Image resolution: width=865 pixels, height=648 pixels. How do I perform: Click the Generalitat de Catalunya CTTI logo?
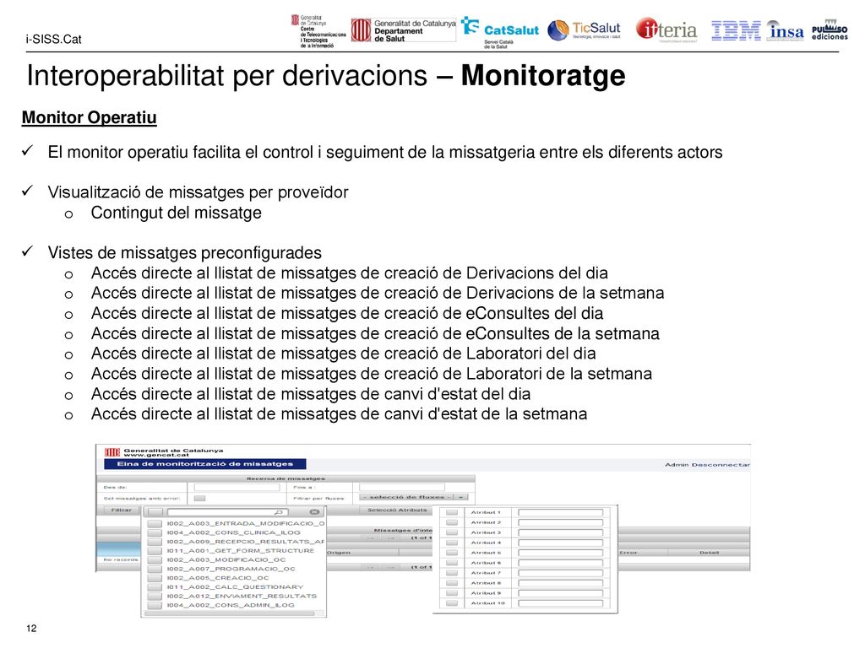coord(318,31)
